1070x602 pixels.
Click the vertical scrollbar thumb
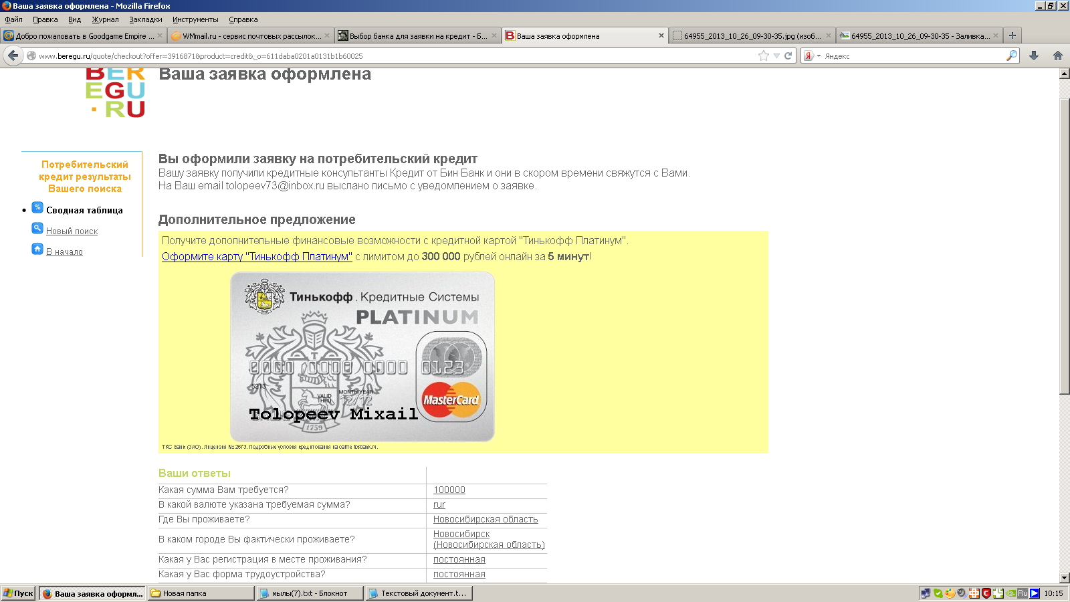tap(1065, 246)
